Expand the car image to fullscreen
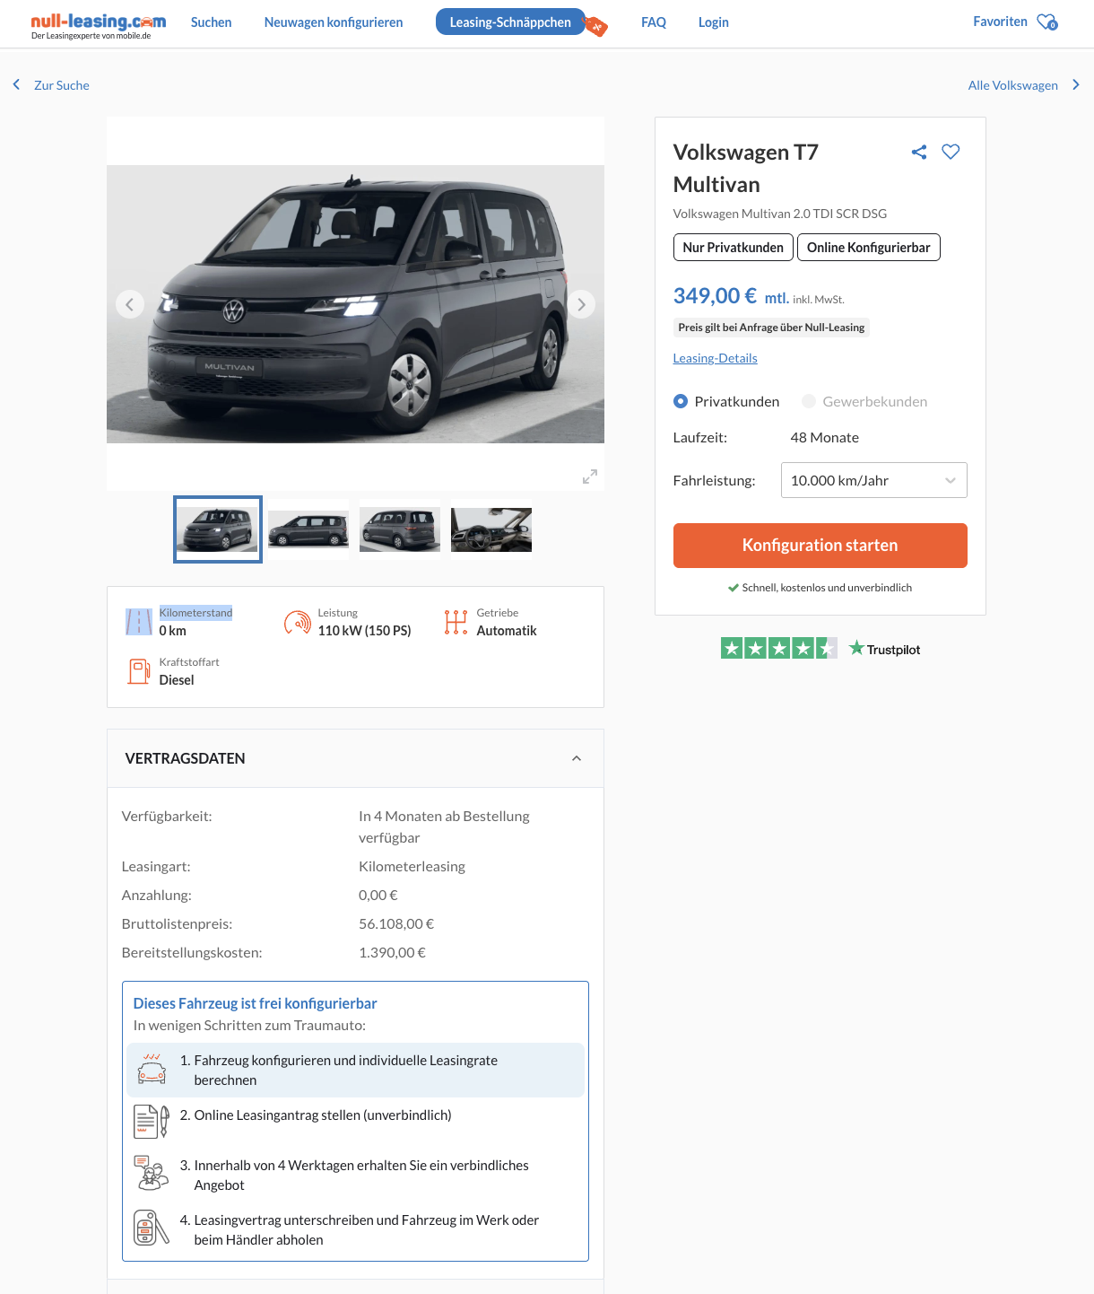 589,477
